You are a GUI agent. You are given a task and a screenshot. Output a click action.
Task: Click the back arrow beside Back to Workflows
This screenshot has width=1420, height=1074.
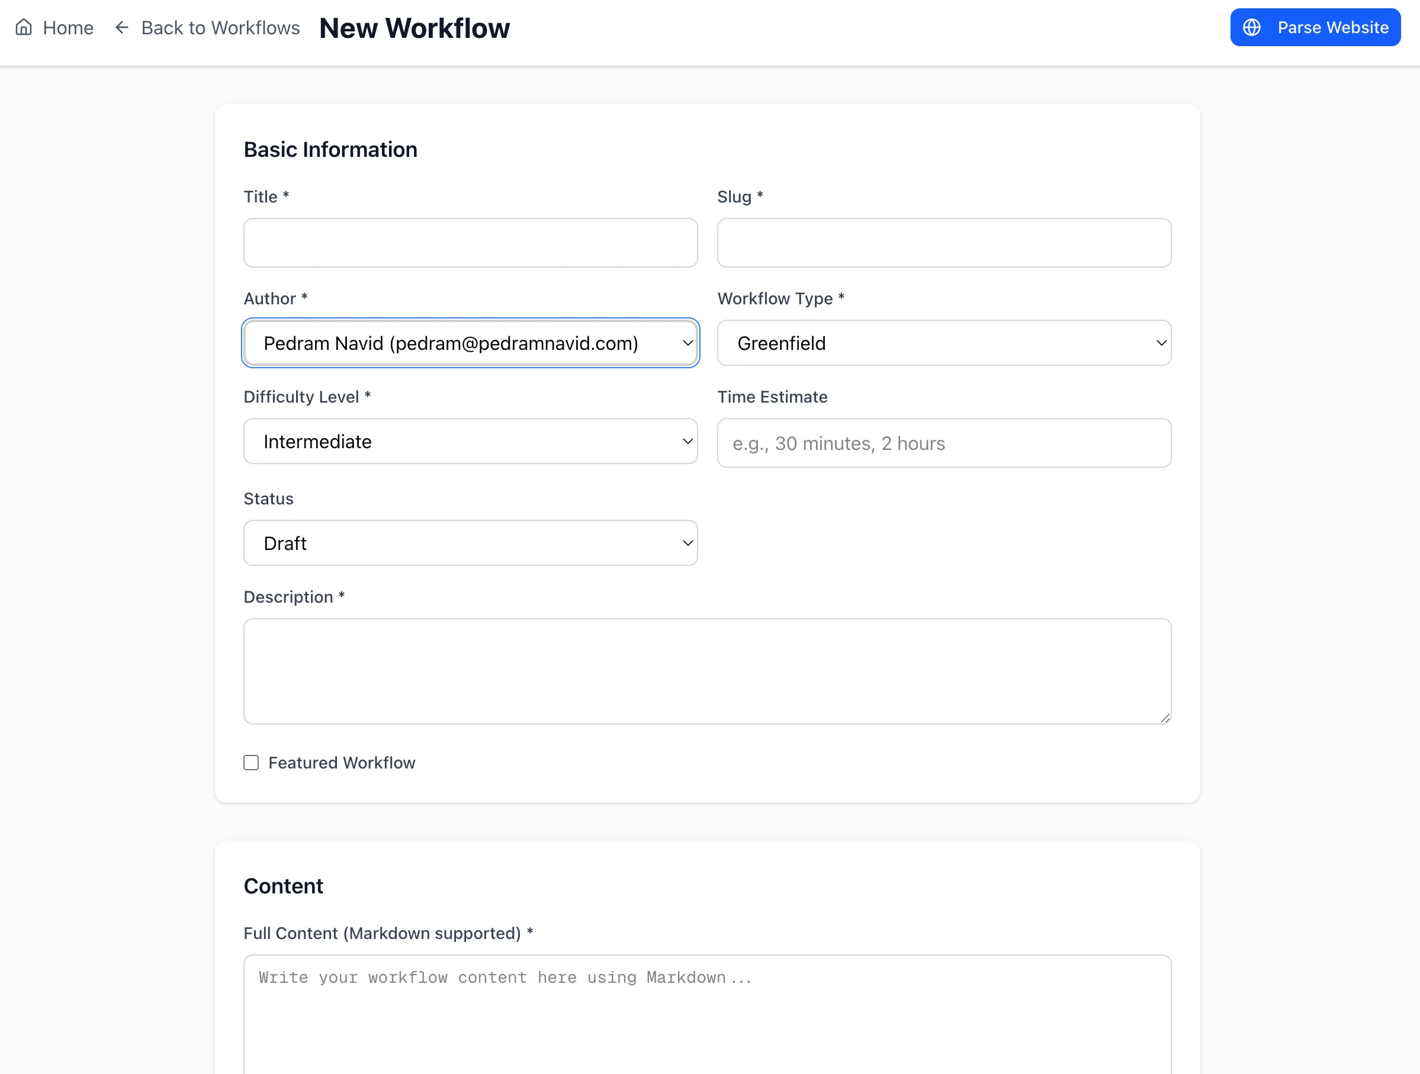click(x=121, y=27)
